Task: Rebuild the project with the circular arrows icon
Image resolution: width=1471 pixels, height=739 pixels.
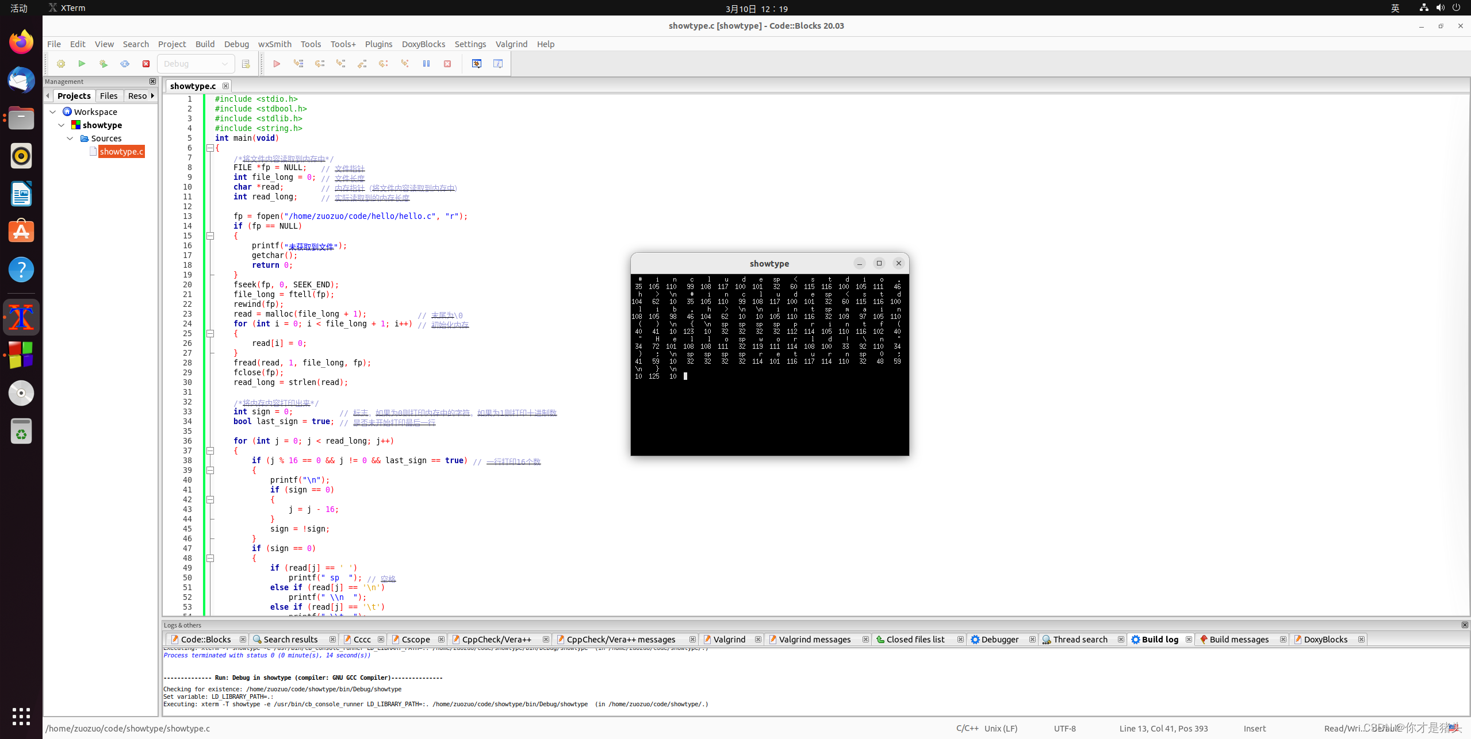Action: pos(125,63)
